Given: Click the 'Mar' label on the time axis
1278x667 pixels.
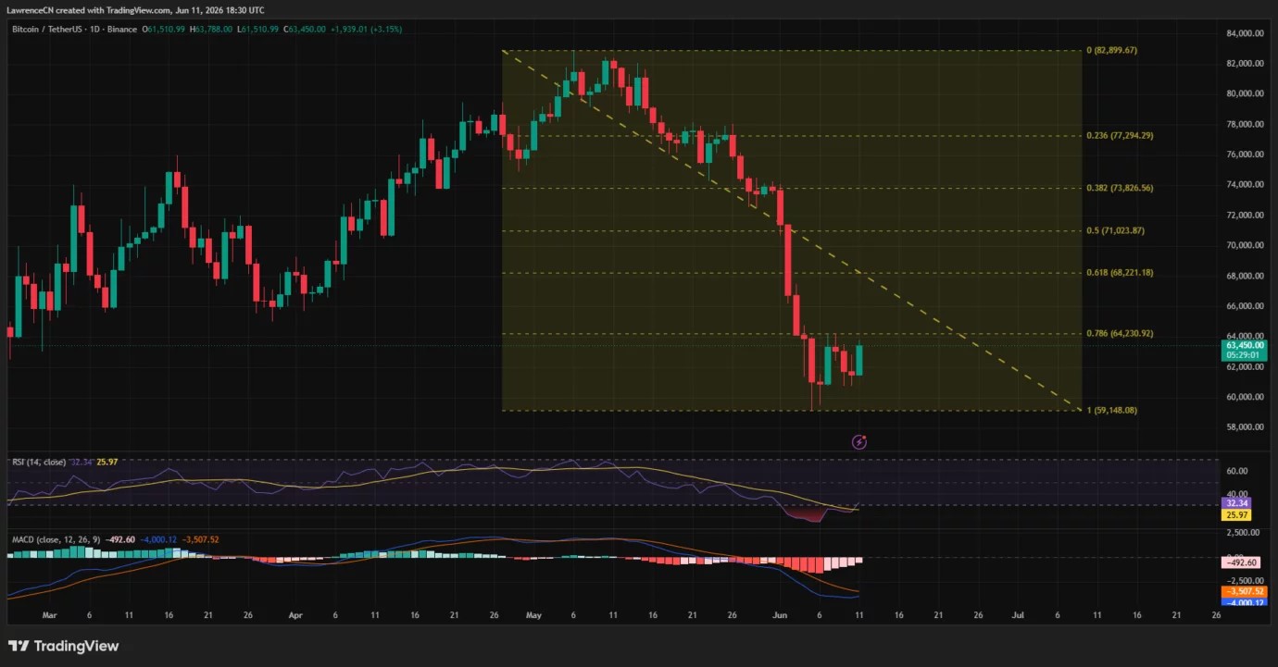Looking at the screenshot, I should pyautogui.click(x=50, y=614).
